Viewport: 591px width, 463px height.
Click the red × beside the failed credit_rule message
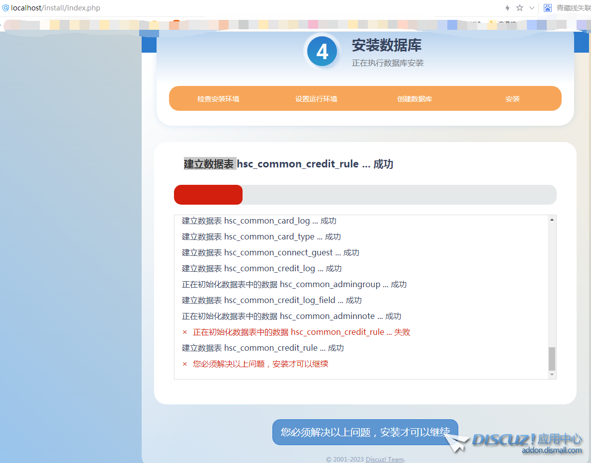[185, 332]
